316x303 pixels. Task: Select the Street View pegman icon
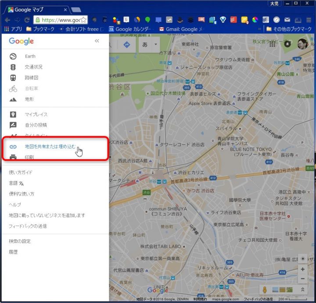(x=265, y=290)
